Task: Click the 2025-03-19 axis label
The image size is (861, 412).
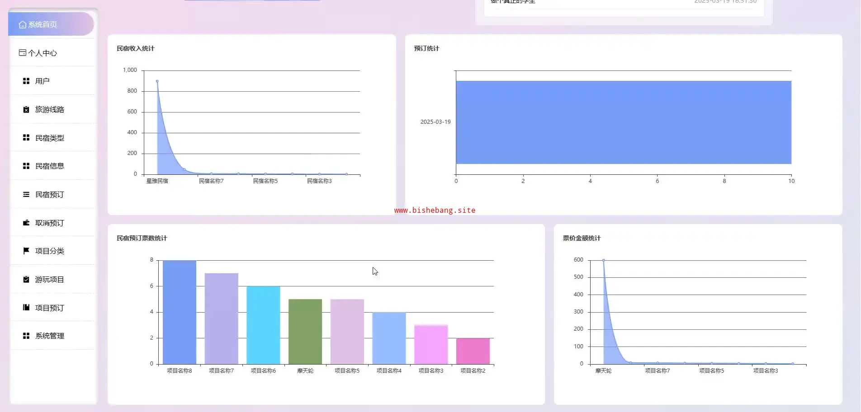Action: pos(435,122)
